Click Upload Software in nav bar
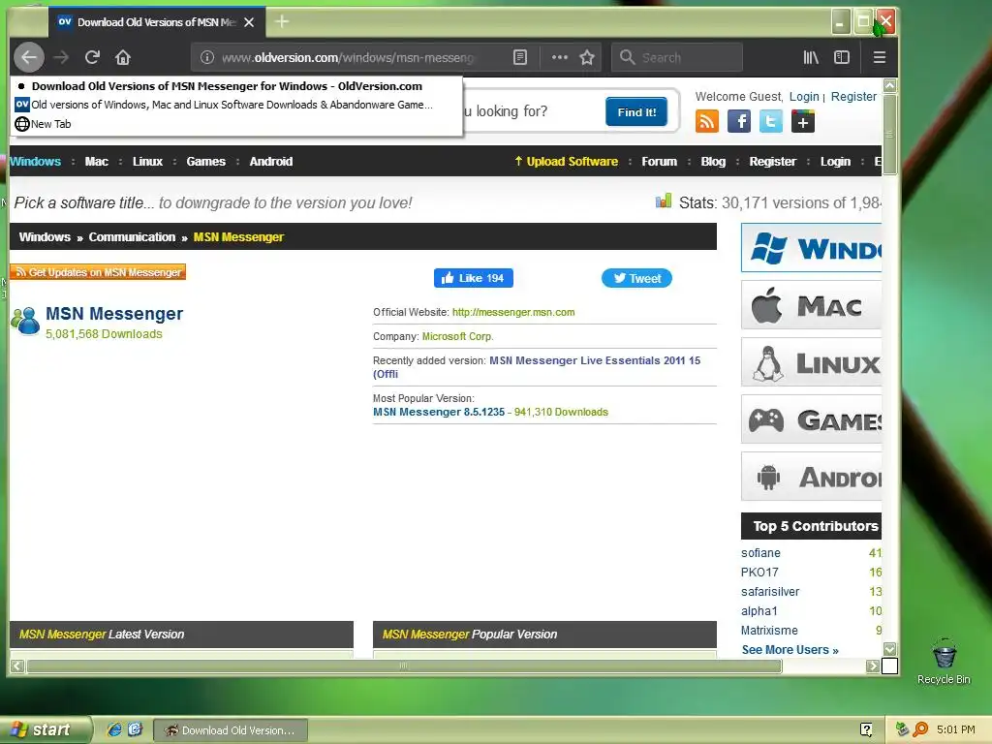The image size is (992, 744). (x=566, y=162)
